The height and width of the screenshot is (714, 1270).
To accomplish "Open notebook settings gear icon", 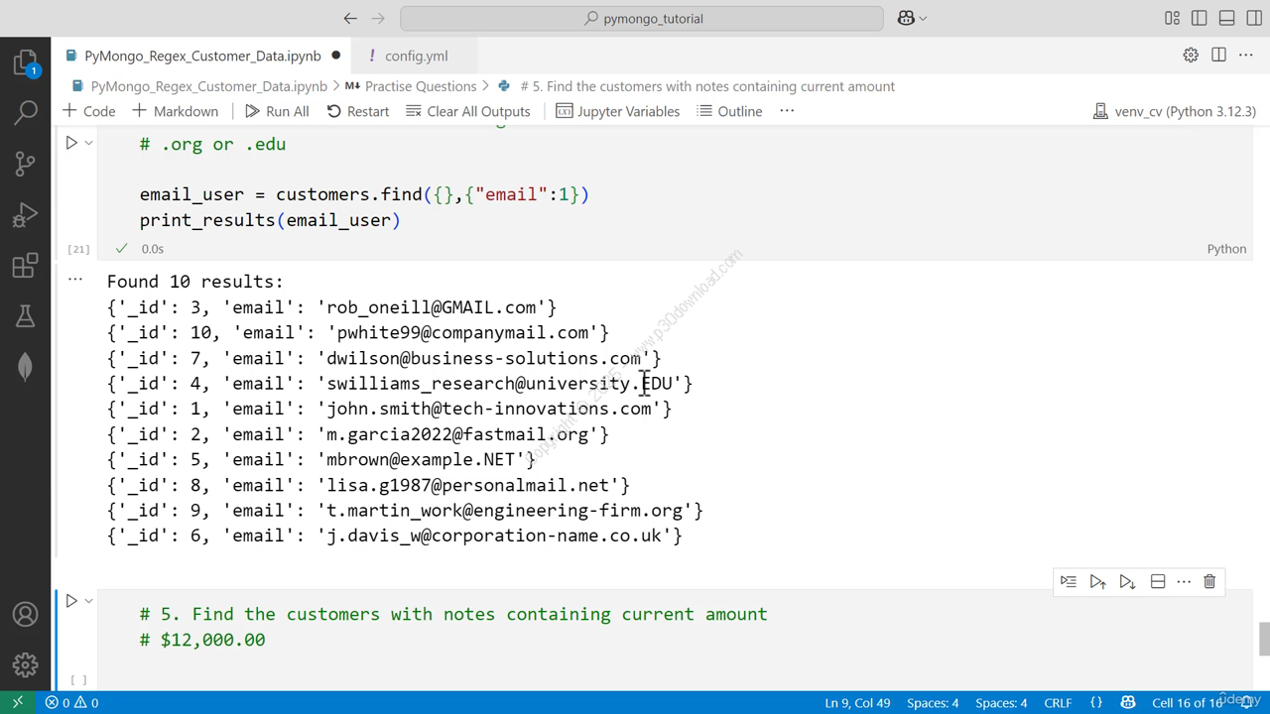I will tap(1191, 56).
